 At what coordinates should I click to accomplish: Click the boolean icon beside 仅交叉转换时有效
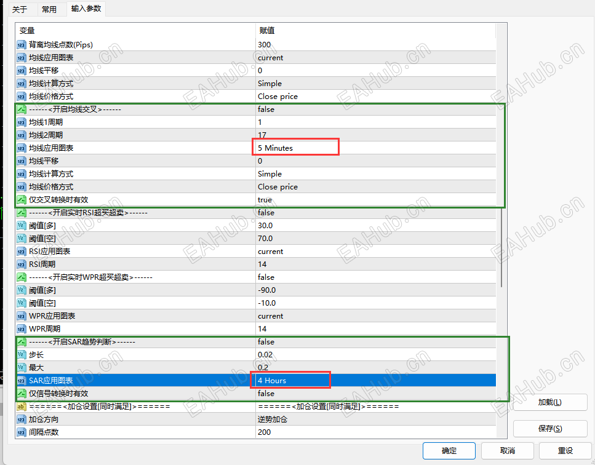22,199
